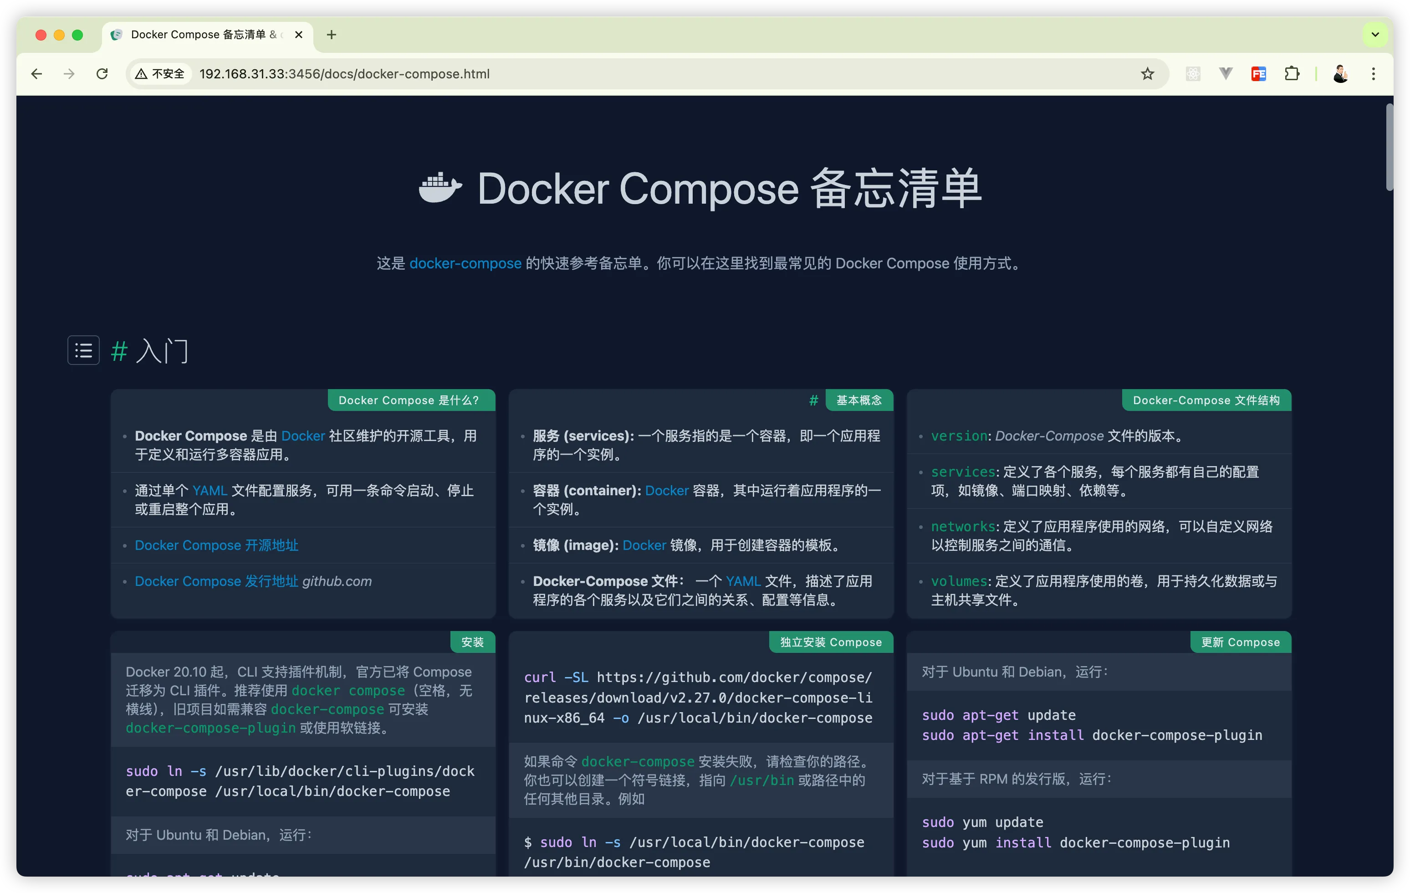The height and width of the screenshot is (893, 1410).
Task: Expand the tab search dropdown chevron
Action: pyautogui.click(x=1375, y=35)
